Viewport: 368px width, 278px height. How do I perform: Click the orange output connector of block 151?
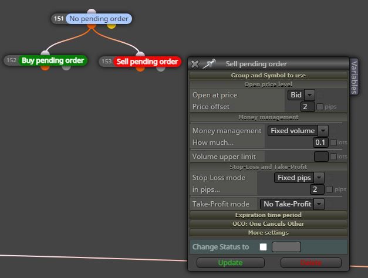coord(92,26)
